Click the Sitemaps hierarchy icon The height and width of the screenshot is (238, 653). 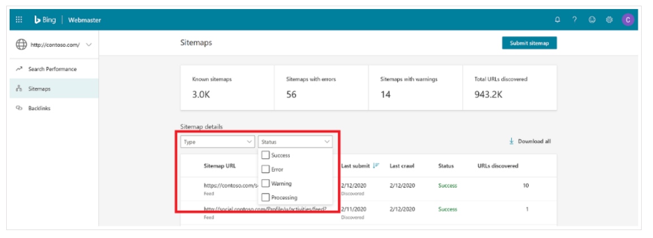click(19, 88)
